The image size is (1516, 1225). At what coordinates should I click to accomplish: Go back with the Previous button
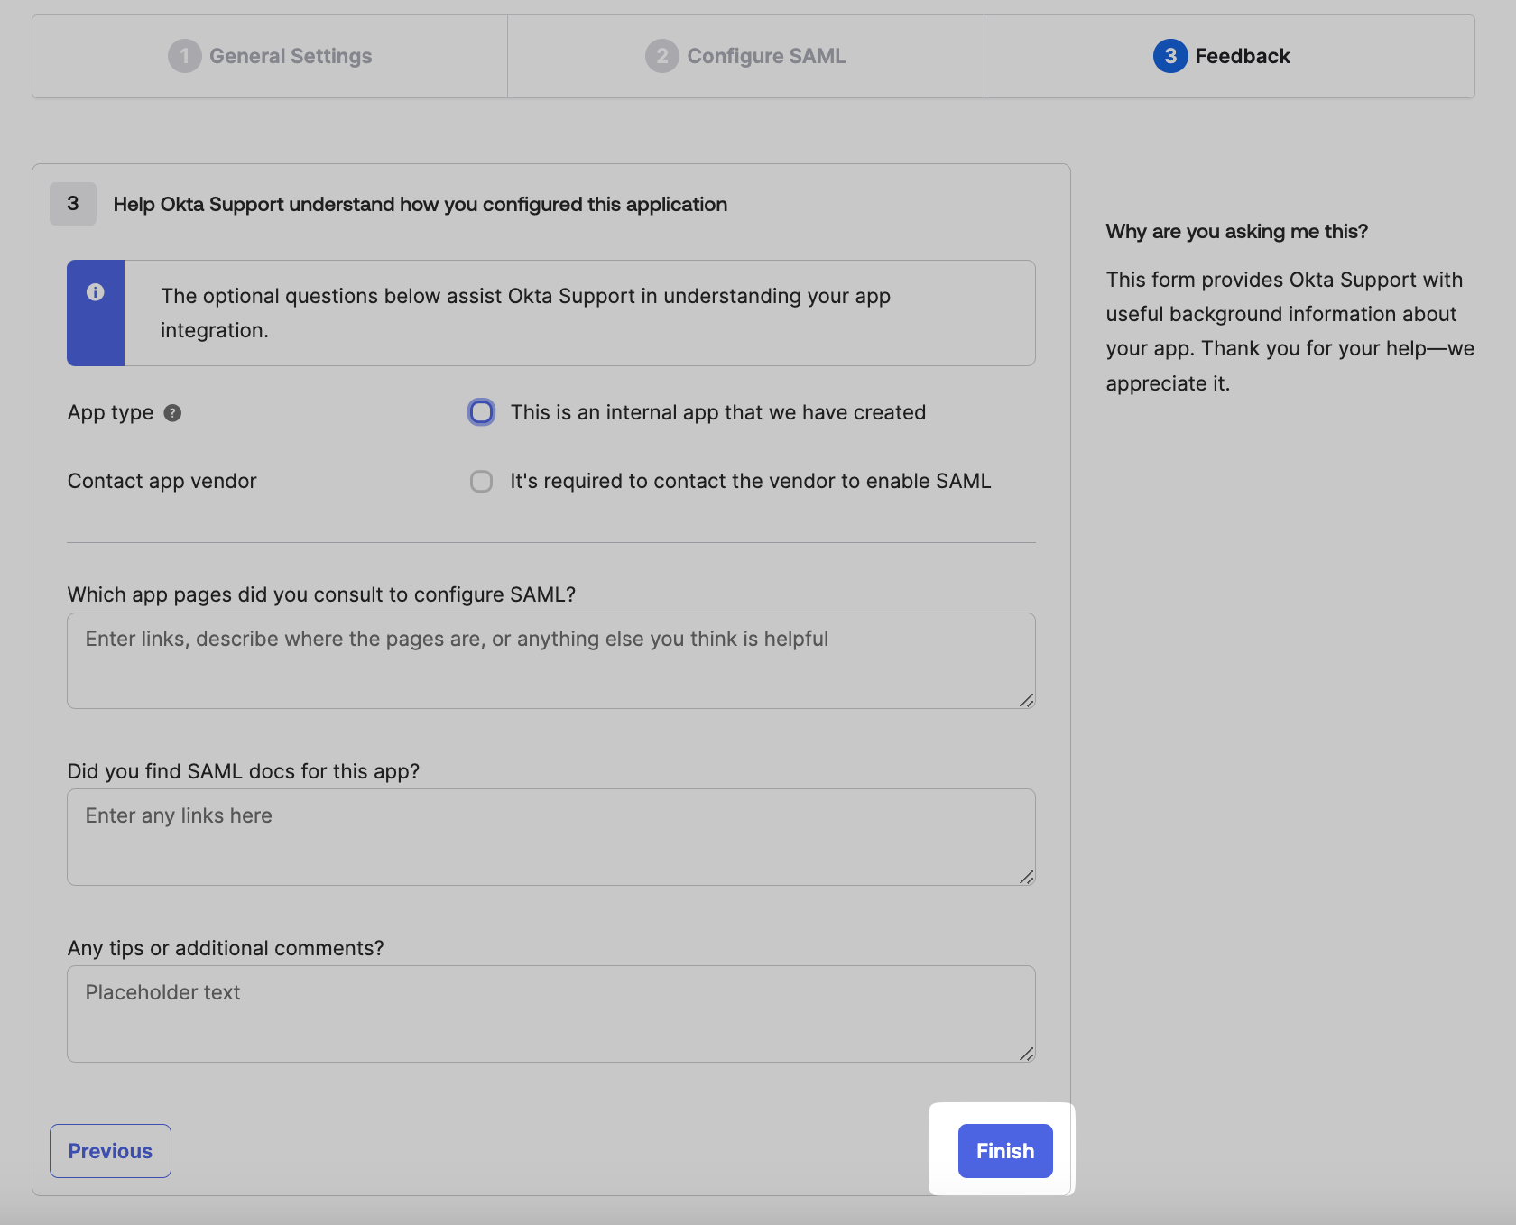point(110,1151)
